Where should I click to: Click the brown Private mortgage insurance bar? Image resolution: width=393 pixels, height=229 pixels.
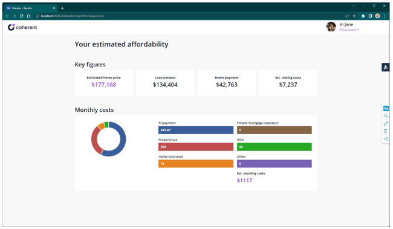click(274, 130)
